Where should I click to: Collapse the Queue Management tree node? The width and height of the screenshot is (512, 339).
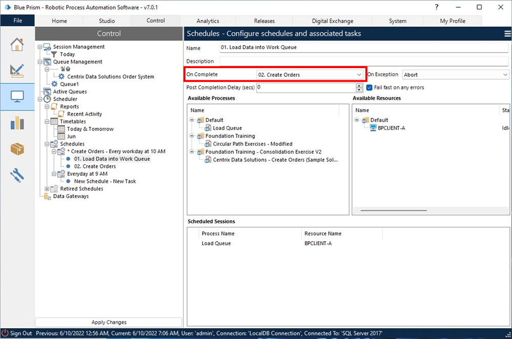(40, 61)
